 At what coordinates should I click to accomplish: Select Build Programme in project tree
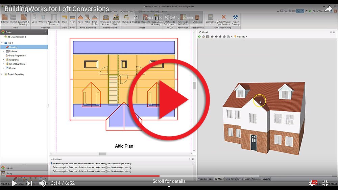tap(17, 55)
